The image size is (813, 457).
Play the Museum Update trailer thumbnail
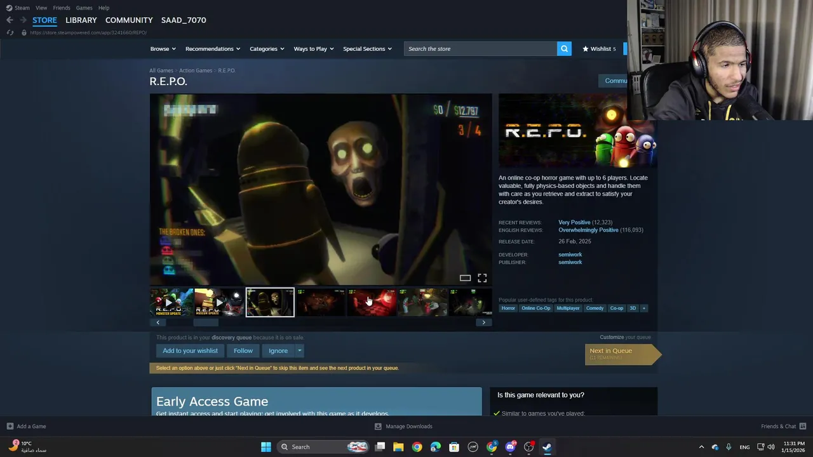coord(218,303)
